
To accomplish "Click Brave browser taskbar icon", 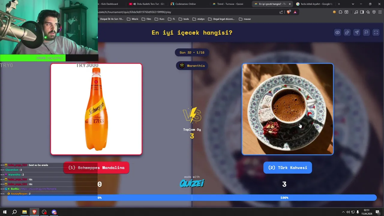I will click(34, 212).
